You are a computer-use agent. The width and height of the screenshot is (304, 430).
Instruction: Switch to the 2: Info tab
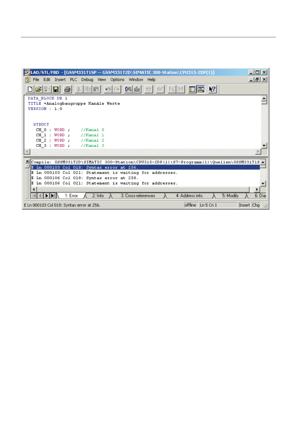pyautogui.click(x=98, y=196)
